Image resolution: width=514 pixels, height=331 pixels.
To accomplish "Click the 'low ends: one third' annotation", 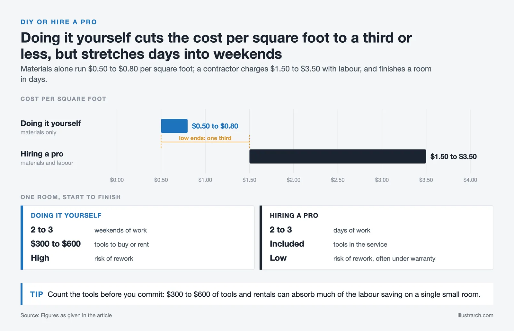I will pos(205,138).
